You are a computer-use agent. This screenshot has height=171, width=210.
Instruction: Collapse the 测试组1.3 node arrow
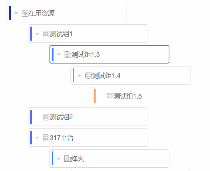59,55
